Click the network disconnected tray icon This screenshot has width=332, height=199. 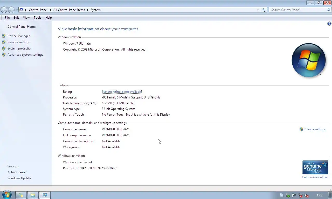[300, 195]
